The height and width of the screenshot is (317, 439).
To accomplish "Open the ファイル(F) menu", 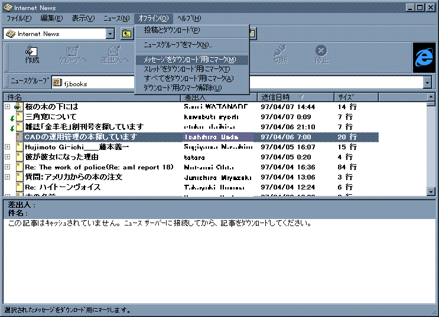I will click(x=19, y=18).
